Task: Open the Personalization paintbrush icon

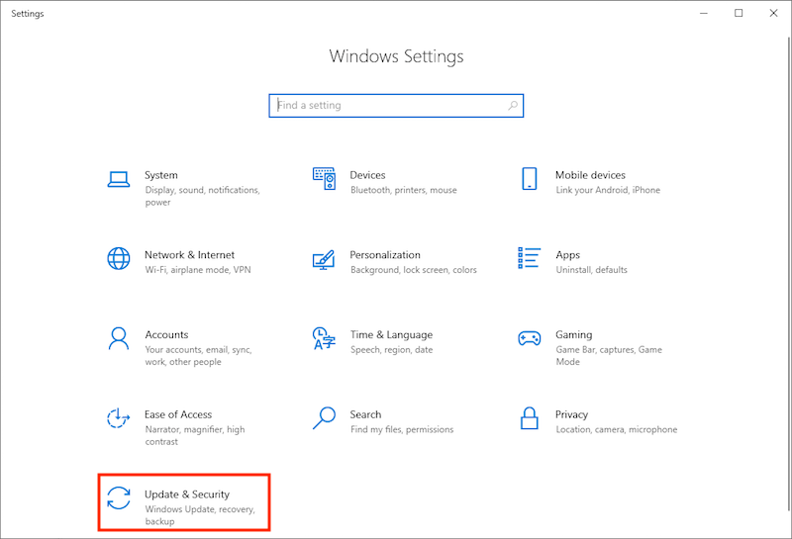Action: click(x=324, y=259)
